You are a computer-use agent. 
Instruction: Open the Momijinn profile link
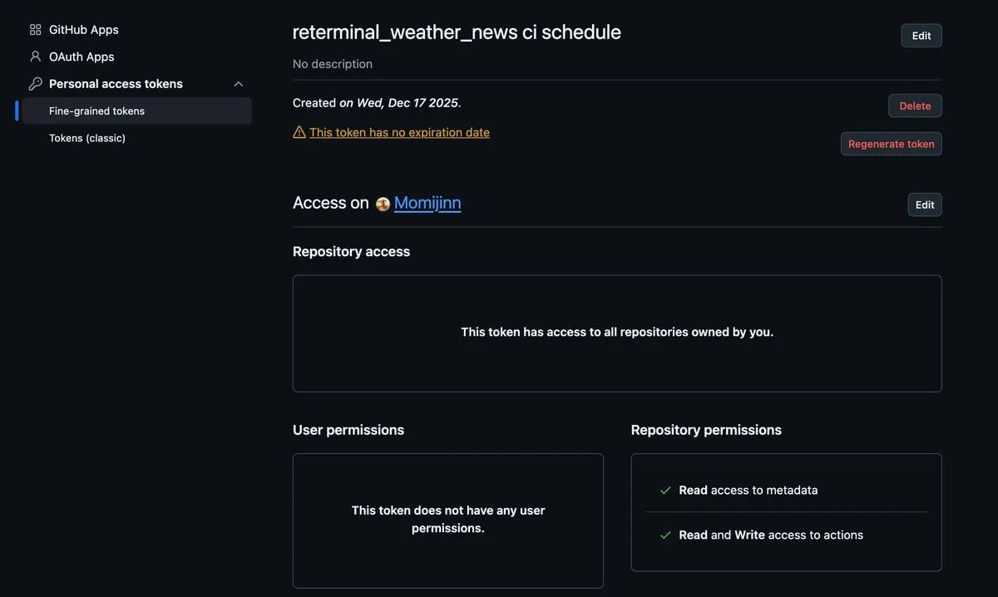427,203
